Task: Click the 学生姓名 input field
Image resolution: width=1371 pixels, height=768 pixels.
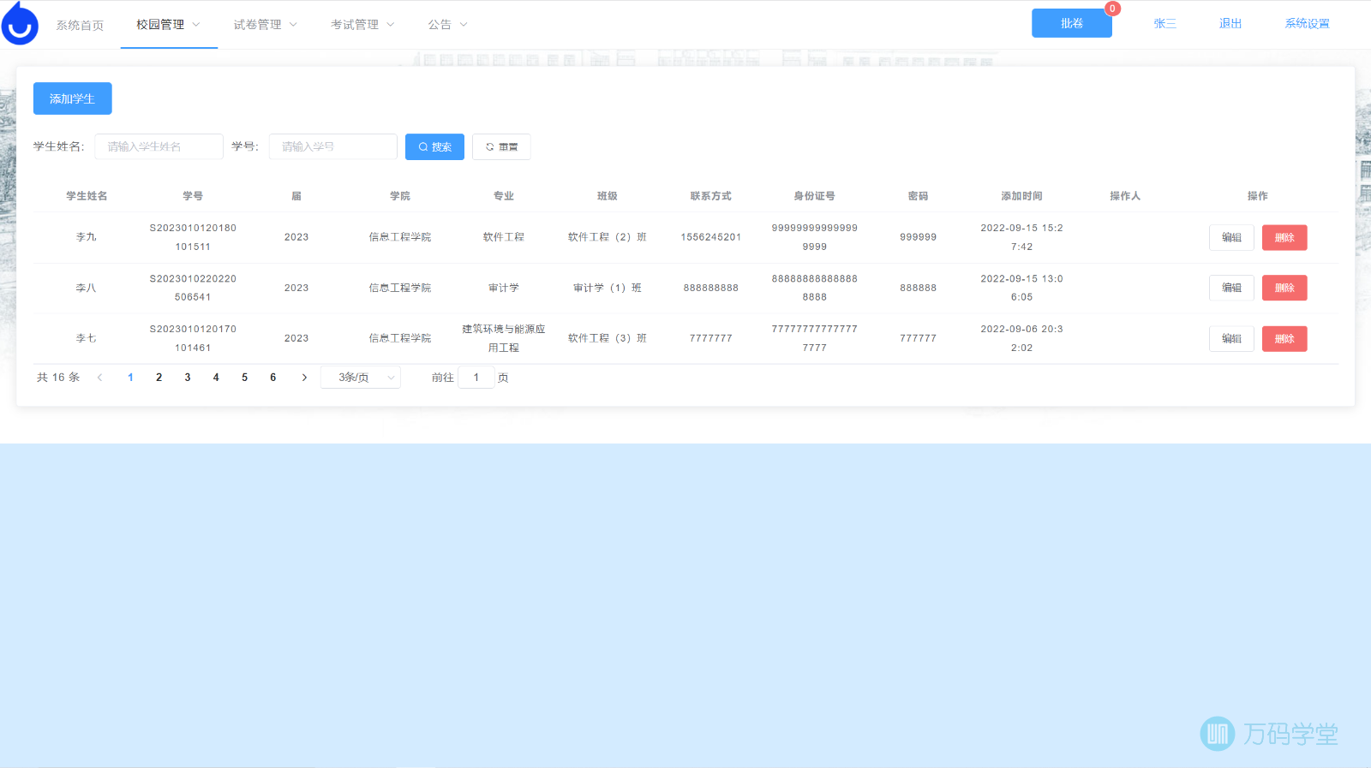Action: pos(159,147)
